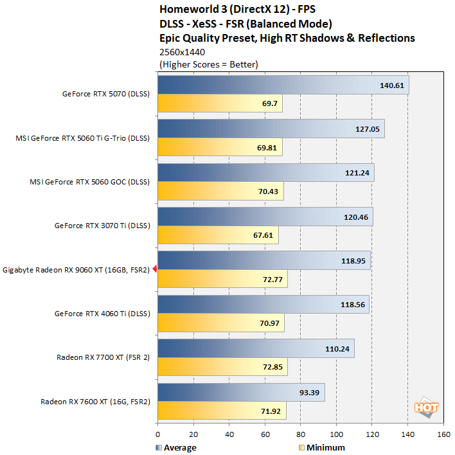Select the 160 axis tick label

point(444,434)
